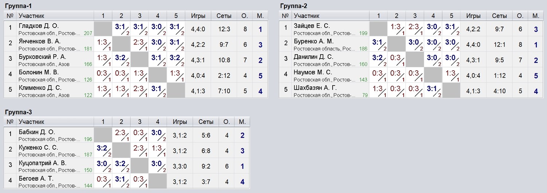Open Болонин vs Клименко 1:3 score cell
Screen dimensions: 547x193
(x=176, y=75)
